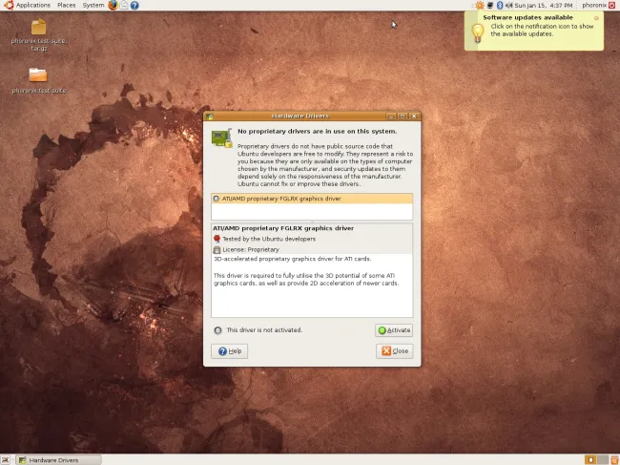The width and height of the screenshot is (620, 465).
Task: Minimize the Hardware Drivers window
Action: [391, 116]
